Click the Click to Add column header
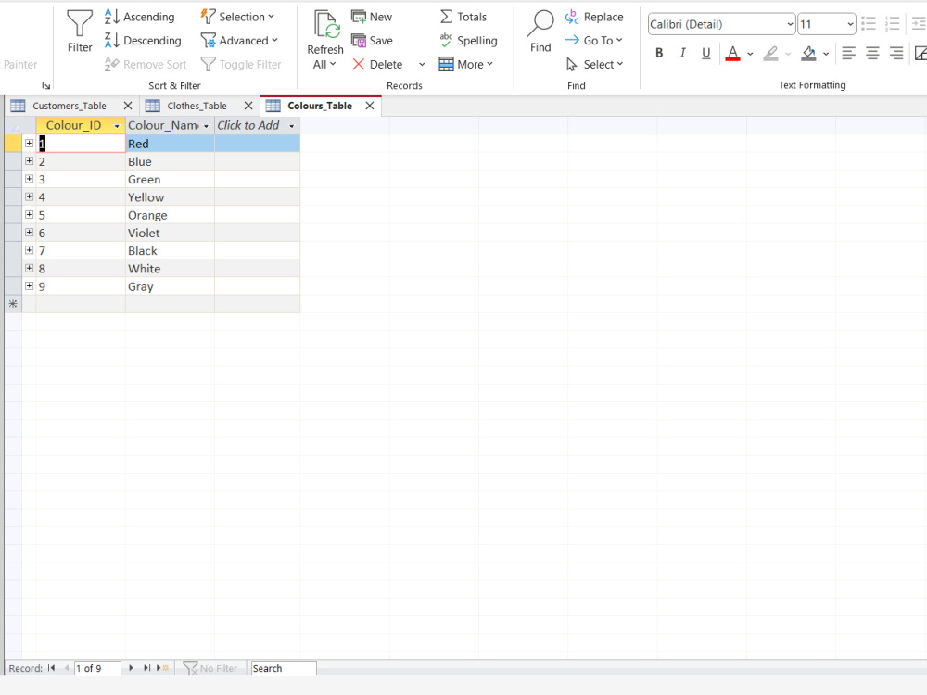The width and height of the screenshot is (927, 695). [257, 125]
